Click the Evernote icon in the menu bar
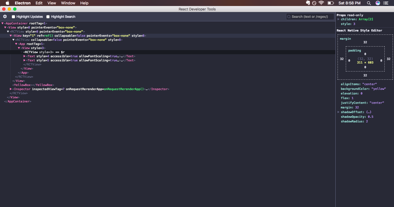The image size is (394, 207). click(x=307, y=3)
